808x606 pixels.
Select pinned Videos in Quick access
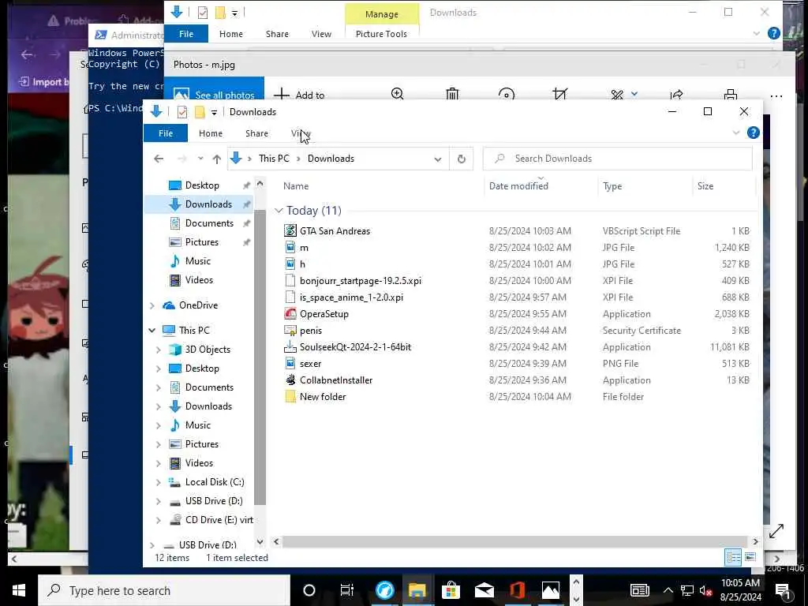199,280
